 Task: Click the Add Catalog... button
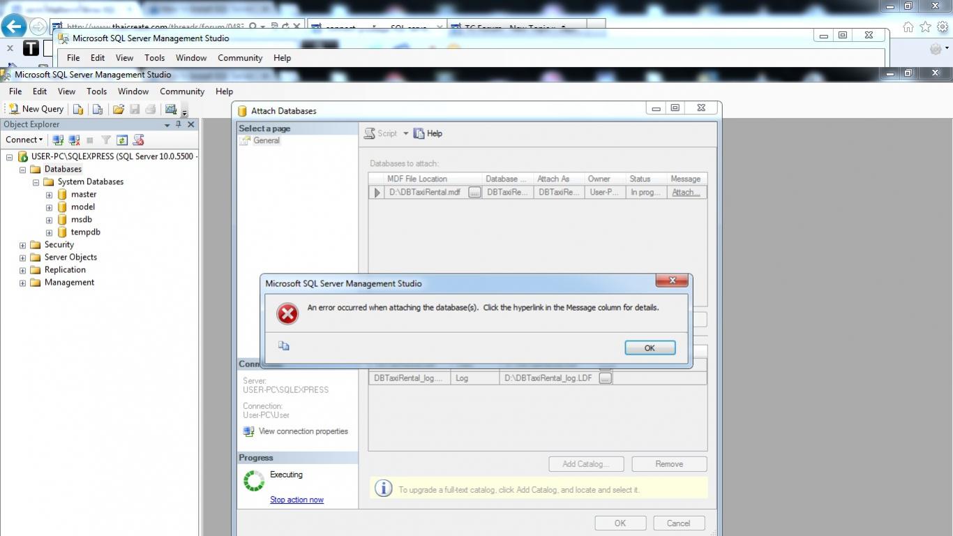[x=585, y=464]
